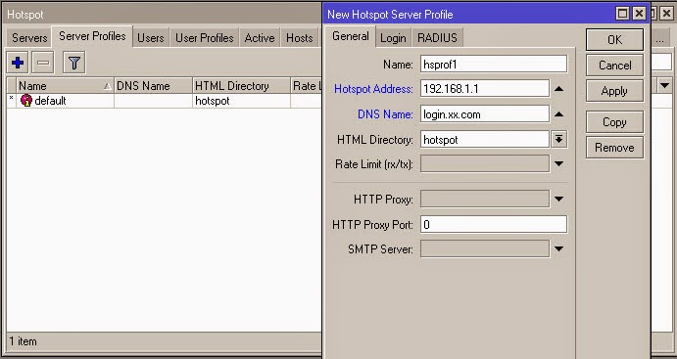
Task: Switch to the Login tab
Action: 393,38
